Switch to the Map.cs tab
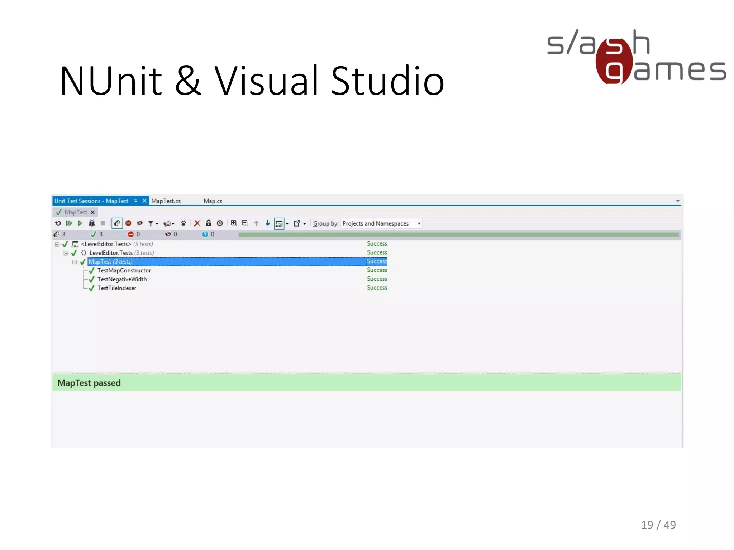734x550 pixels. (x=213, y=201)
